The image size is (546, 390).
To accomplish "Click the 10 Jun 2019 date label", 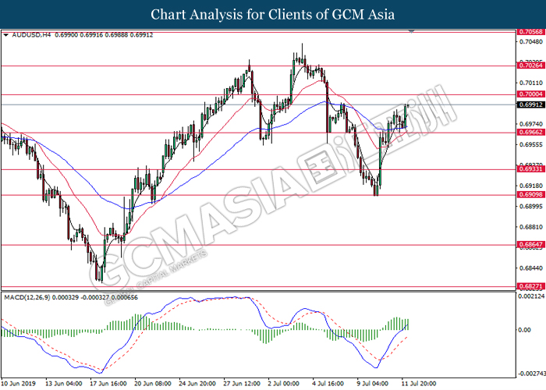I will click(x=19, y=384).
